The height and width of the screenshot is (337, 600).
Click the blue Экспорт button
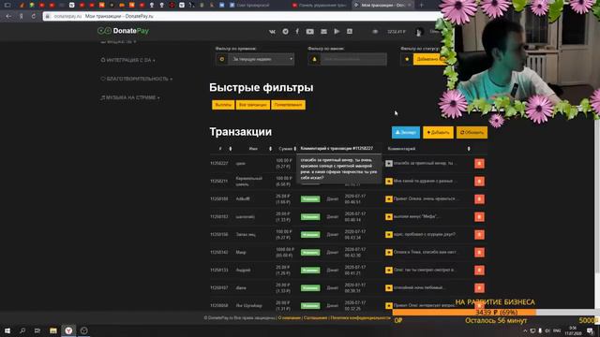click(406, 132)
